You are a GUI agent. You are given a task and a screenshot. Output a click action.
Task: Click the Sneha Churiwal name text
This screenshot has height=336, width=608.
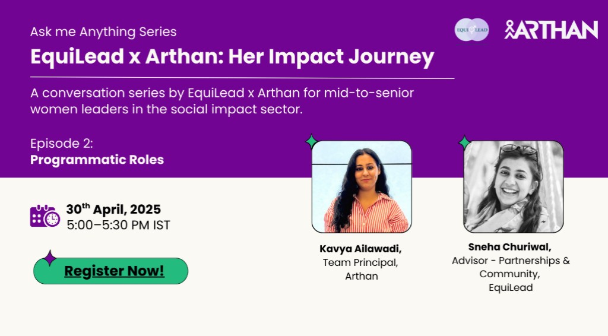point(509,247)
